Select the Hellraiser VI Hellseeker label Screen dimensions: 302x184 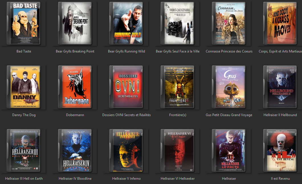tap(177, 179)
